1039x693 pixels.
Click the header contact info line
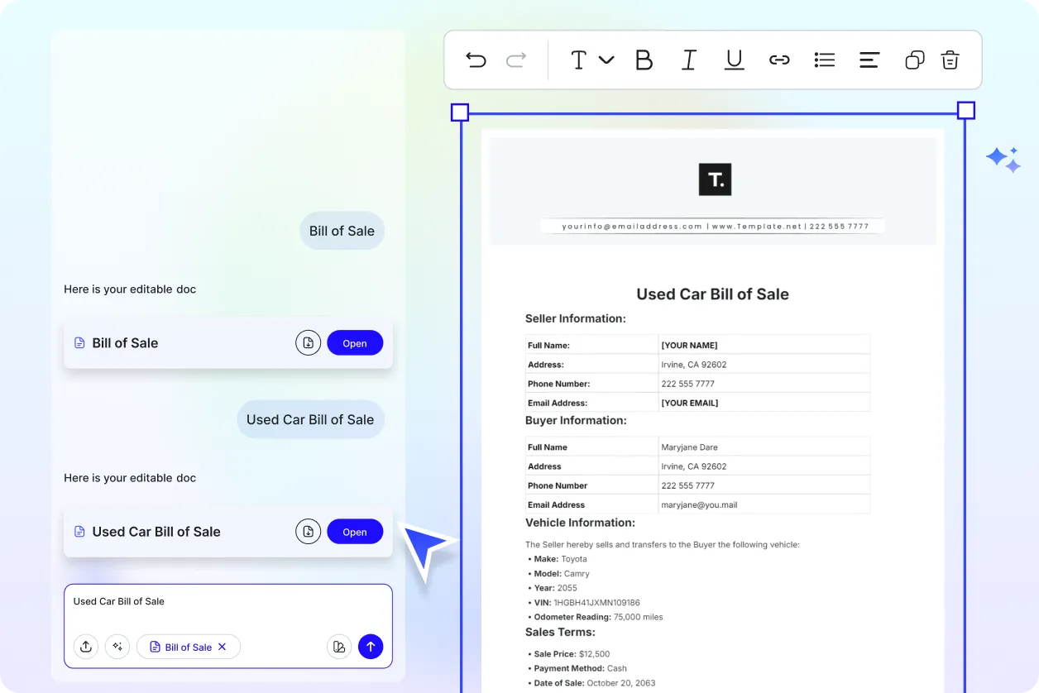(x=716, y=226)
